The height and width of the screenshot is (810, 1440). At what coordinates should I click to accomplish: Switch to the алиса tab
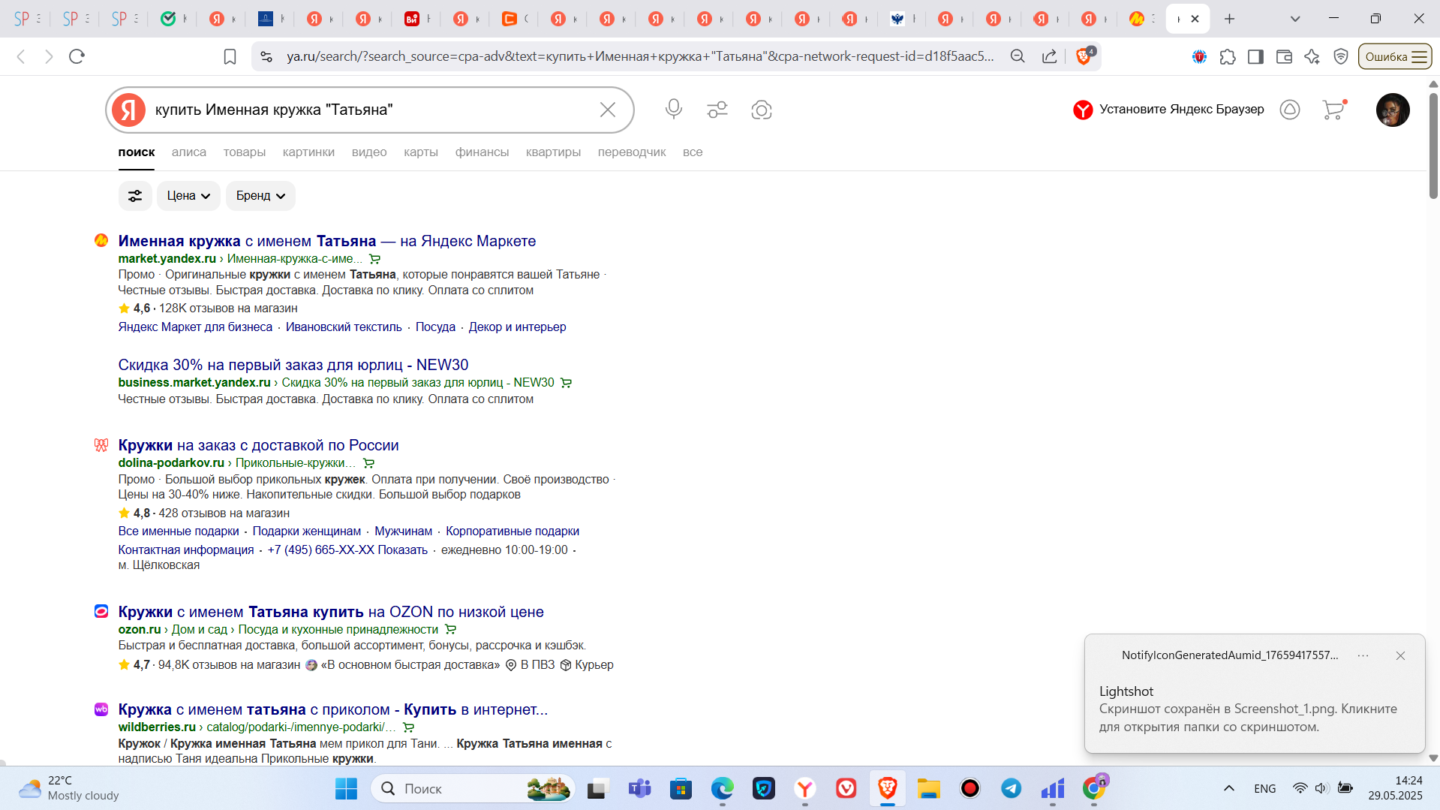pyautogui.click(x=189, y=152)
